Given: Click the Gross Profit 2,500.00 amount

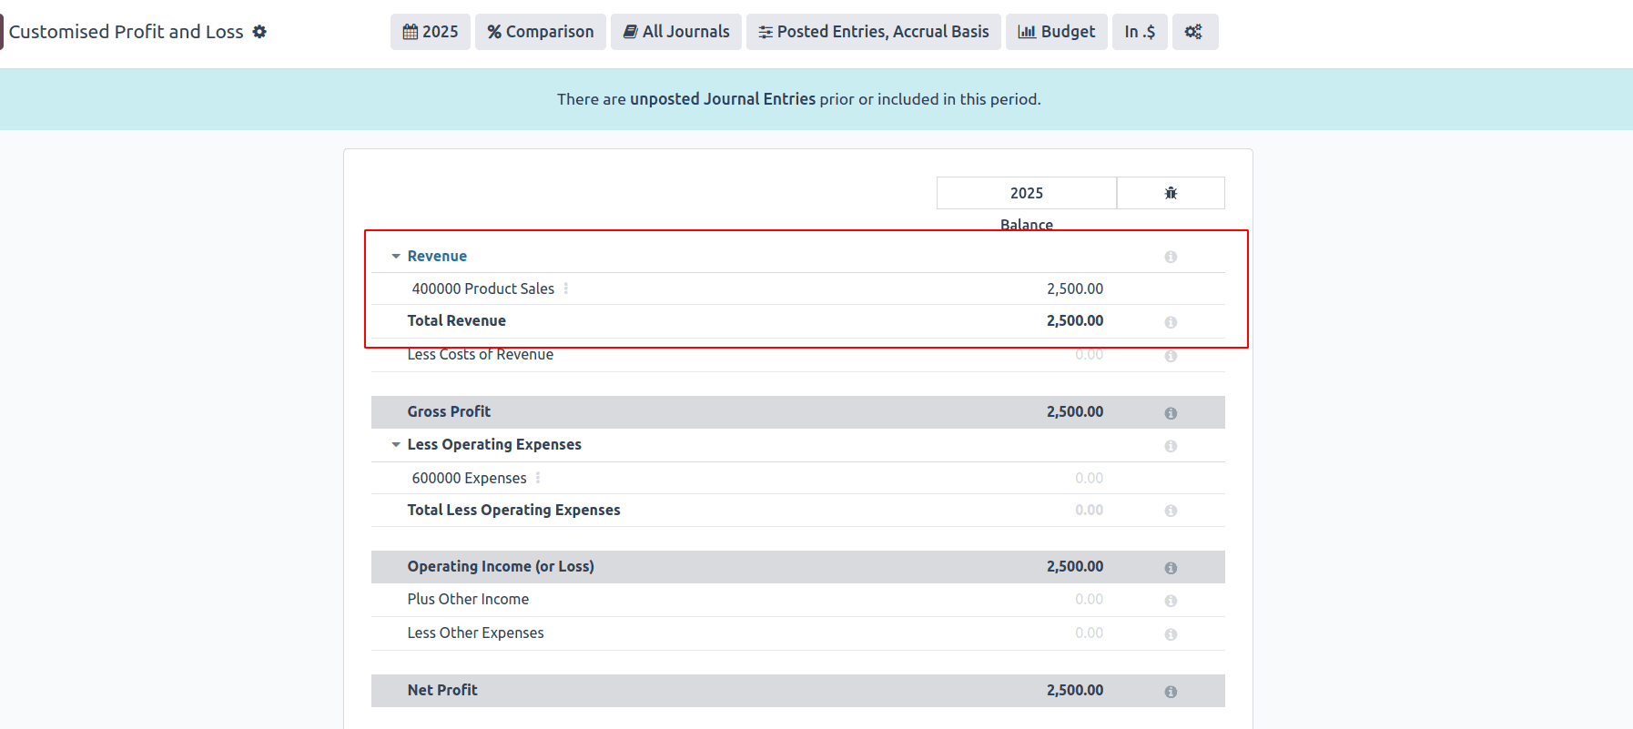Looking at the screenshot, I should 1075,411.
